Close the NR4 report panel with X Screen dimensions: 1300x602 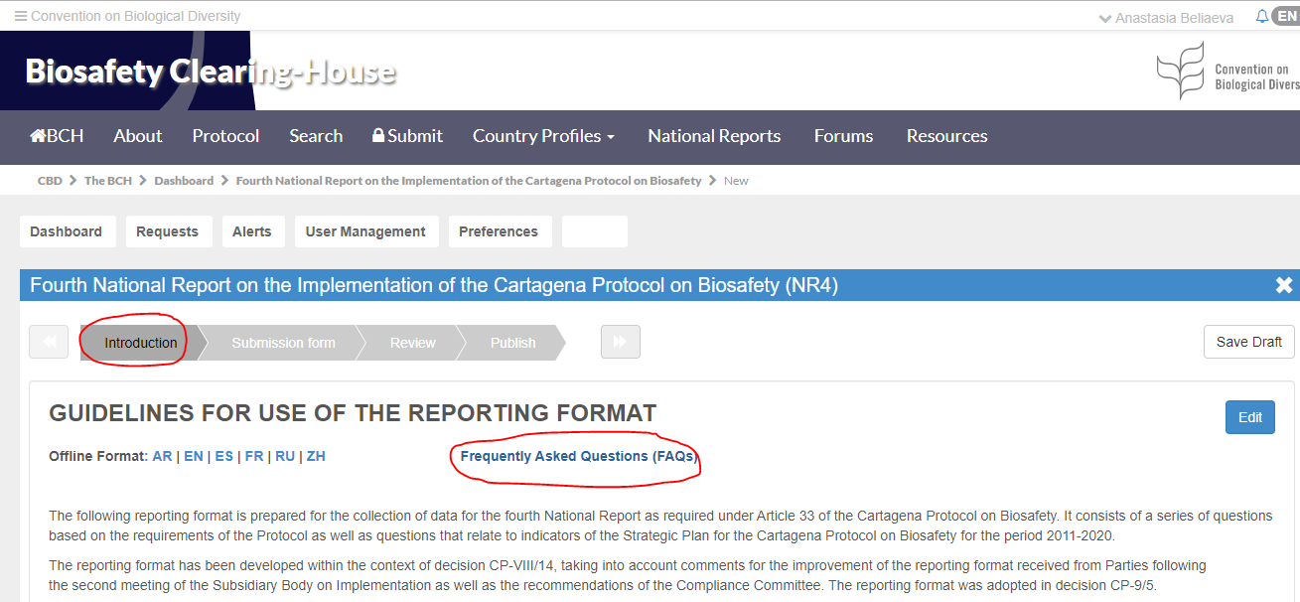[x=1283, y=286]
